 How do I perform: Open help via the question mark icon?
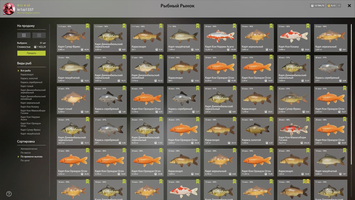(x=9, y=194)
